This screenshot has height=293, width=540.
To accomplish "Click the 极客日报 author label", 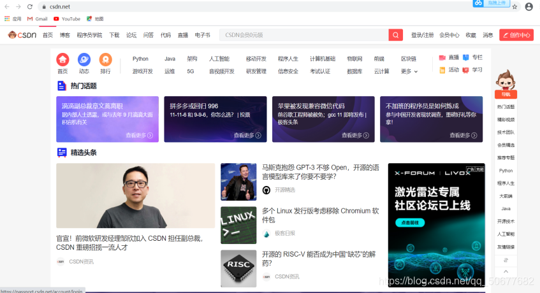I will coord(285,233).
